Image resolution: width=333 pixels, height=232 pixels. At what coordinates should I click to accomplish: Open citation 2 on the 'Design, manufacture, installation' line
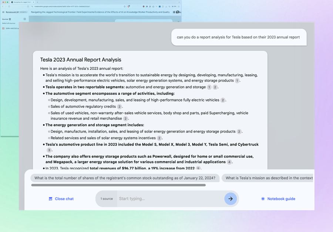tap(239, 132)
